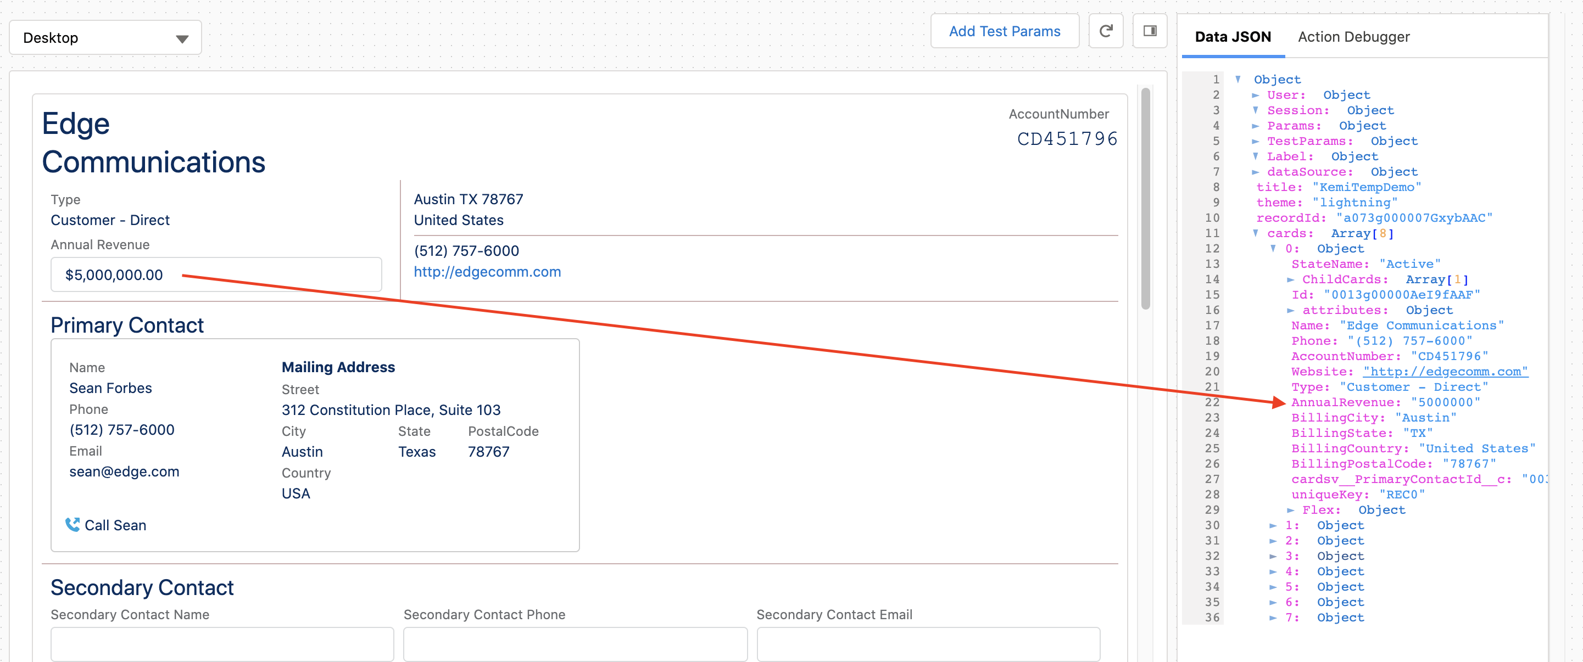1583x662 pixels.
Task: Click the Edge Communications heading
Action: (x=153, y=143)
